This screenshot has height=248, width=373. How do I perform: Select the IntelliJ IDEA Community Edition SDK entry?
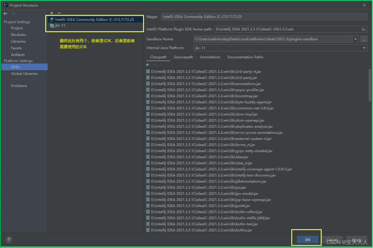[94, 19]
